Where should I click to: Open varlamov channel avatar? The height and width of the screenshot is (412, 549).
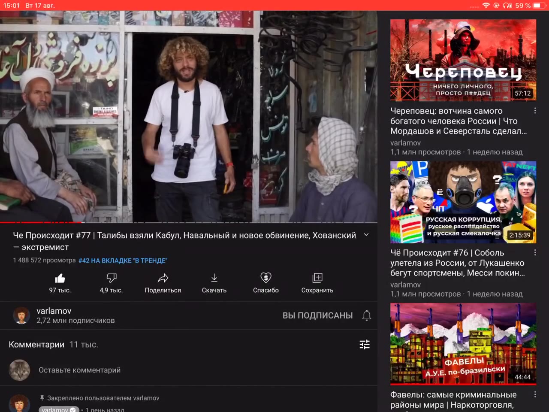21,315
